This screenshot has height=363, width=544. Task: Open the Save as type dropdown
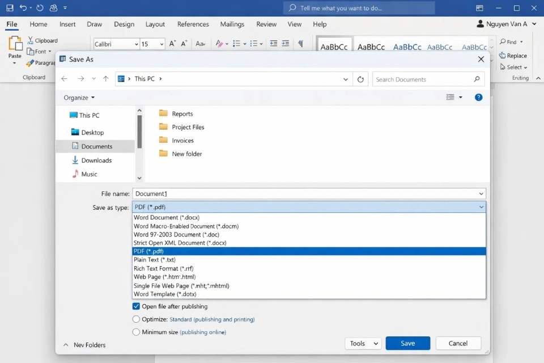coord(481,207)
